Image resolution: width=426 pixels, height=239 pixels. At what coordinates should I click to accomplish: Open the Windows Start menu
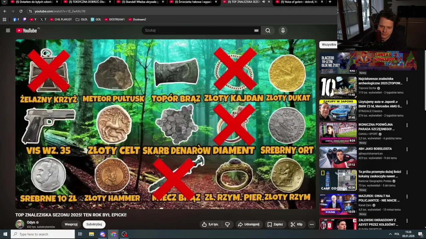tap(5, 234)
